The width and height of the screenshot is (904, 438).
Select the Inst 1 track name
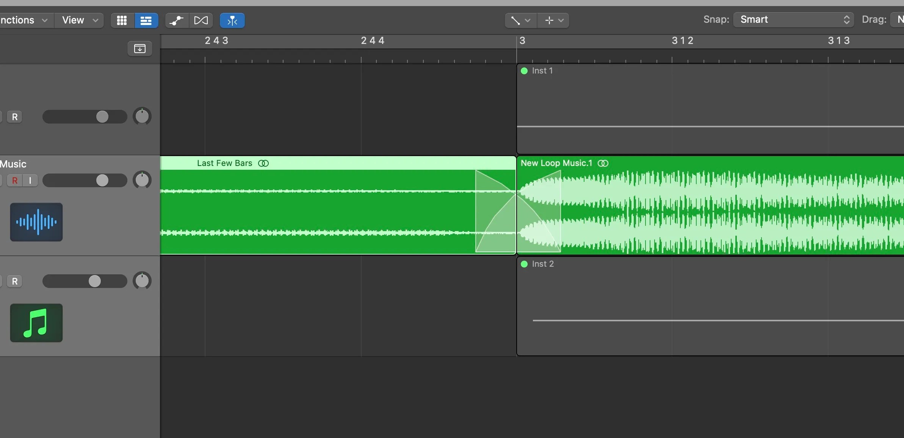click(542, 71)
